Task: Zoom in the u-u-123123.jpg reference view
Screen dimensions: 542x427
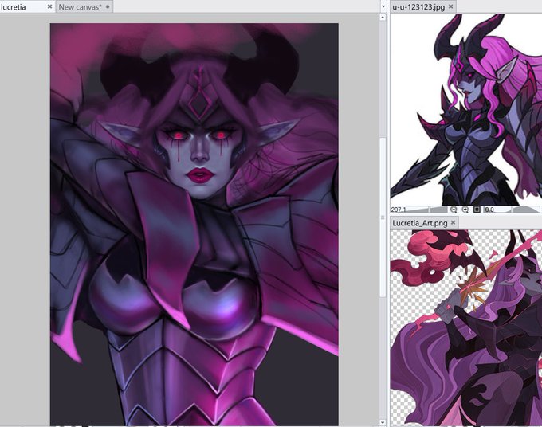Action: (x=465, y=210)
